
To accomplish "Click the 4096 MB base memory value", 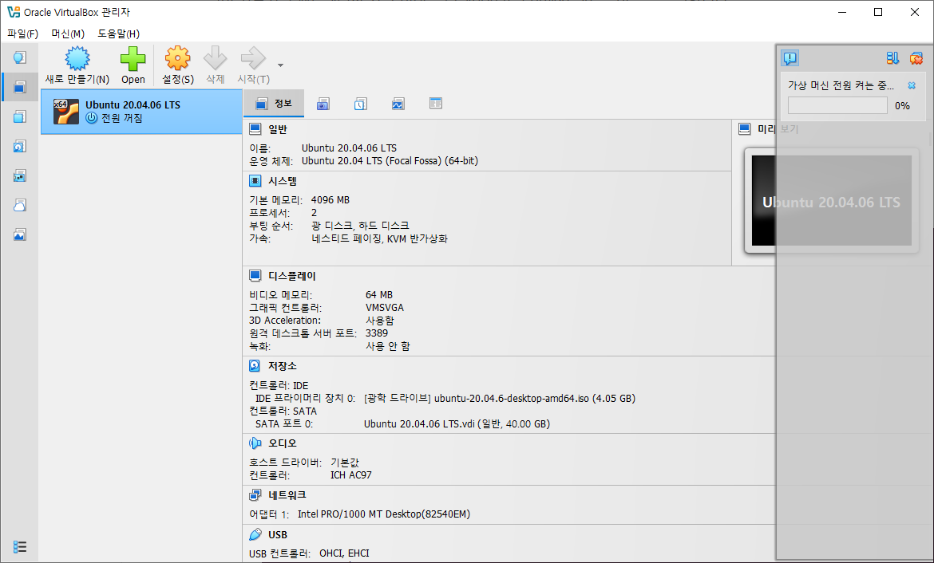I will (330, 200).
